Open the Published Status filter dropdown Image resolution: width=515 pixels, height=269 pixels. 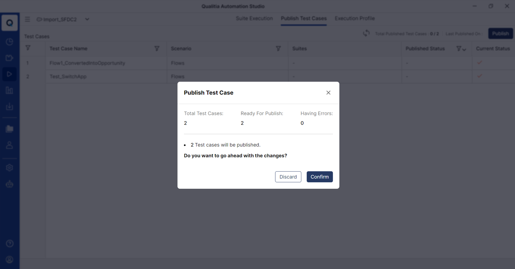[461, 49]
